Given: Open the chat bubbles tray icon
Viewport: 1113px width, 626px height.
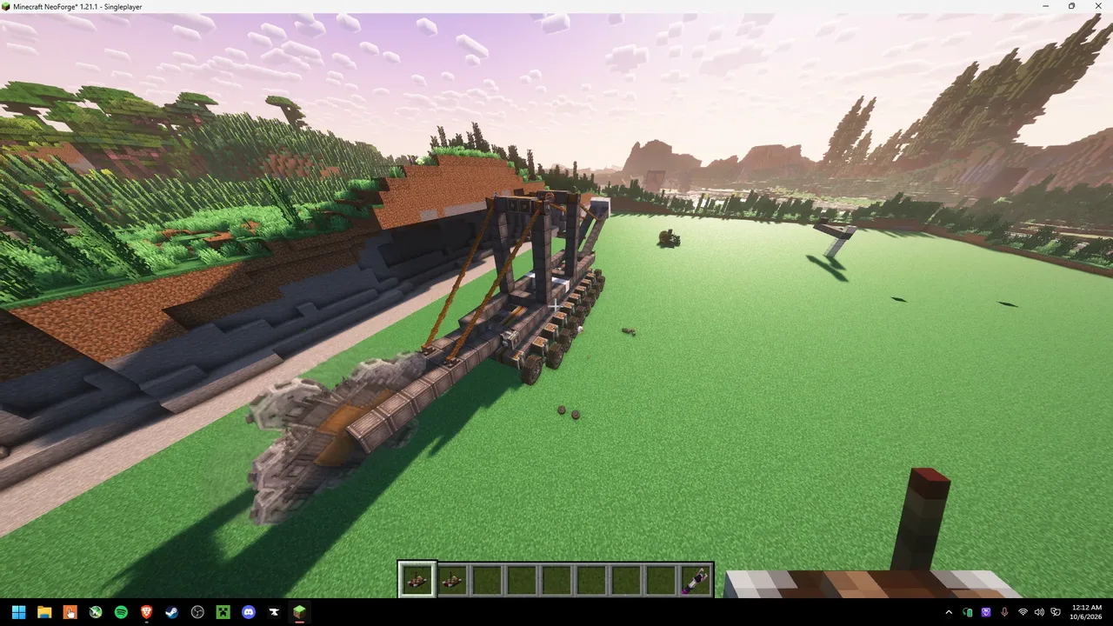Looking at the screenshot, I should [1056, 612].
